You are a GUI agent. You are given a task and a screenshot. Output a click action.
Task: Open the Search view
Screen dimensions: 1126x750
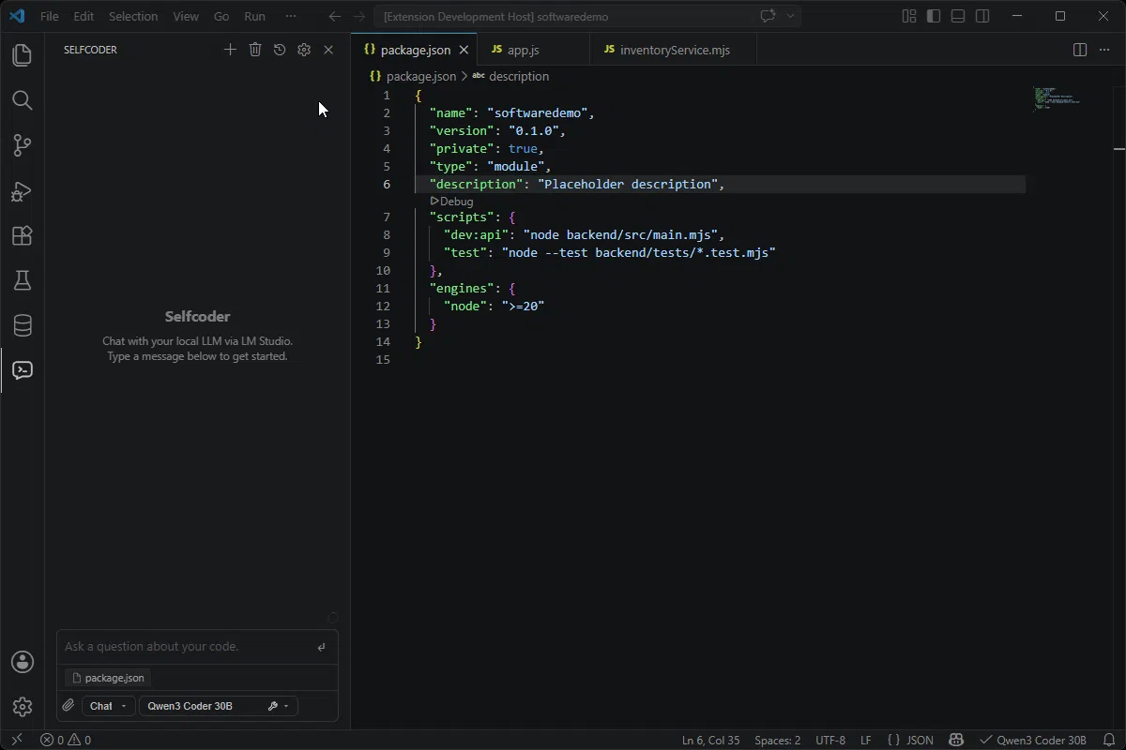[x=22, y=100]
